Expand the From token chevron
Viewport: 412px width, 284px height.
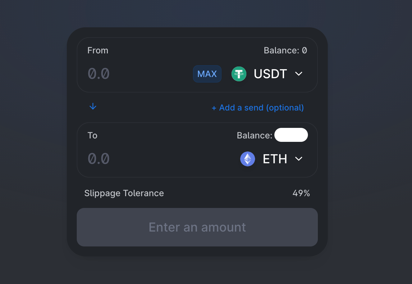coord(299,74)
